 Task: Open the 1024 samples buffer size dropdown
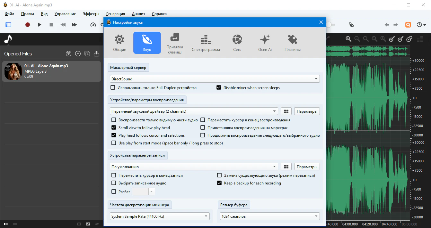pos(270,216)
